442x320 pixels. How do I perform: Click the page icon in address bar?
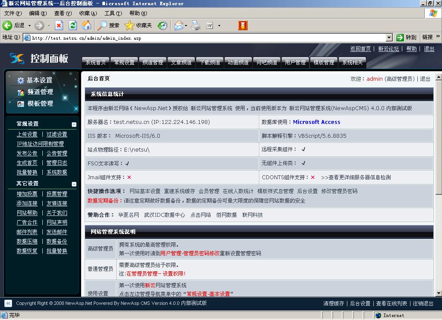[27, 38]
